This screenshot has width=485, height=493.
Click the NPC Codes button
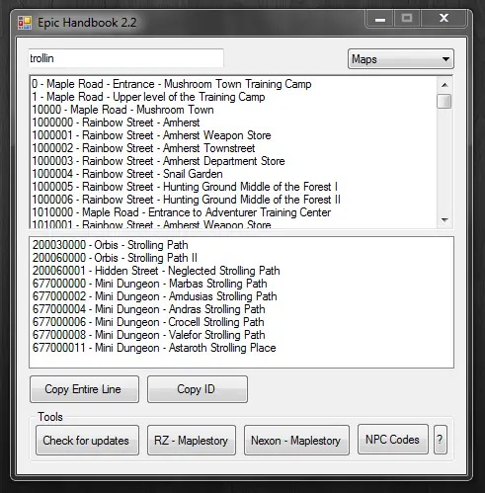(393, 440)
